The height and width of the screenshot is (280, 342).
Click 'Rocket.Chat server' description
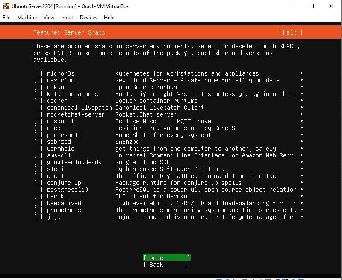146,114
